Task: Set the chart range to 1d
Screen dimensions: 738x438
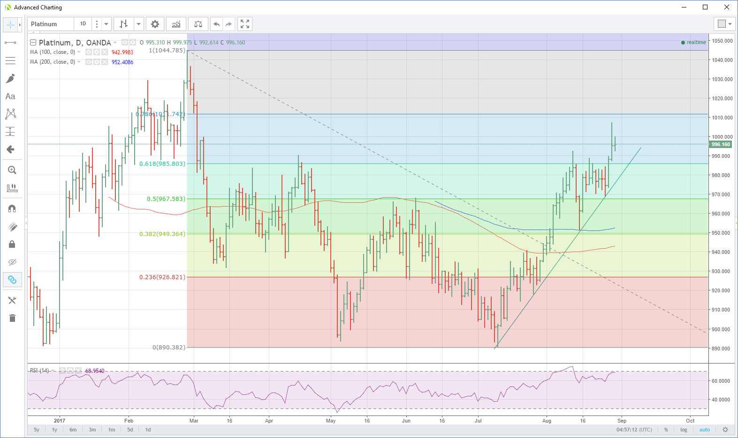Action: pyautogui.click(x=148, y=430)
